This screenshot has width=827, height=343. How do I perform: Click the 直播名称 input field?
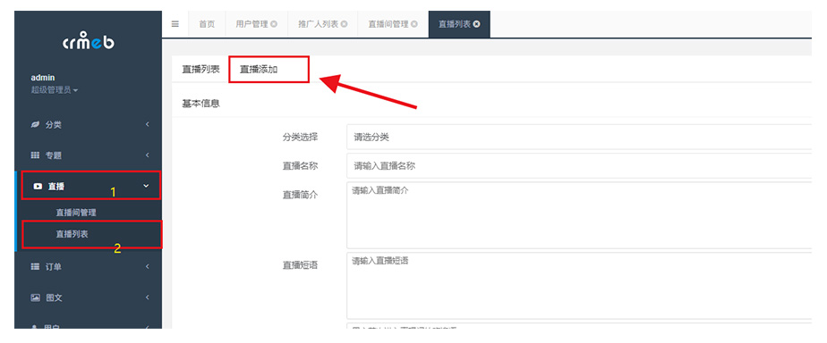tap(579, 166)
